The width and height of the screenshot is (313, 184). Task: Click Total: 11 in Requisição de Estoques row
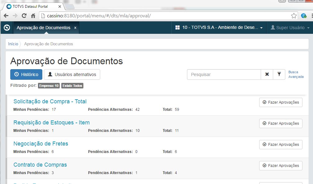(x=171, y=130)
